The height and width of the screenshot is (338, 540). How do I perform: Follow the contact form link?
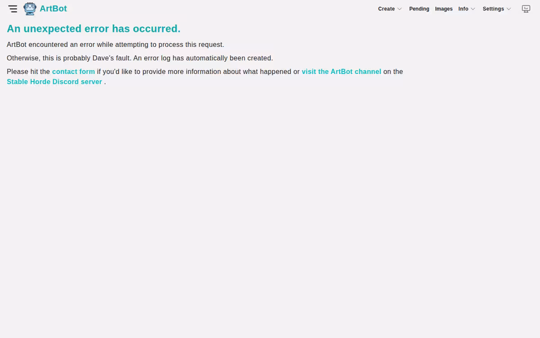pos(73,72)
